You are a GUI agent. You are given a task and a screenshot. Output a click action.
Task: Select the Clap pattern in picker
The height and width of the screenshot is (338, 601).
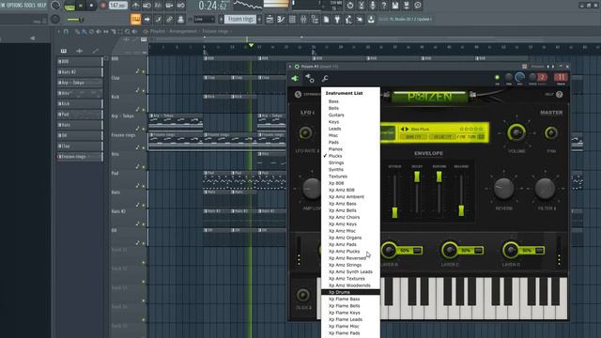[x=79, y=146]
